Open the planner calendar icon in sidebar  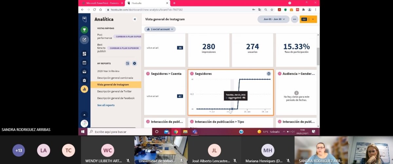[84, 63]
